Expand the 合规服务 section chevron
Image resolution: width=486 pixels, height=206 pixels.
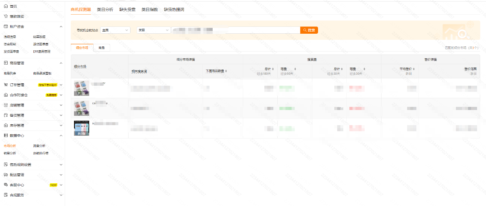point(61,195)
